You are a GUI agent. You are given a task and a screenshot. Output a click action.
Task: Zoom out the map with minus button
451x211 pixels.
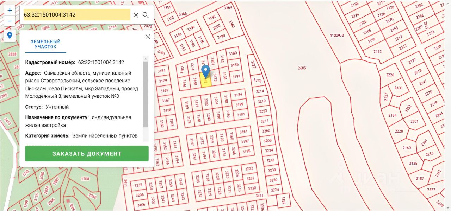[x=10, y=21]
